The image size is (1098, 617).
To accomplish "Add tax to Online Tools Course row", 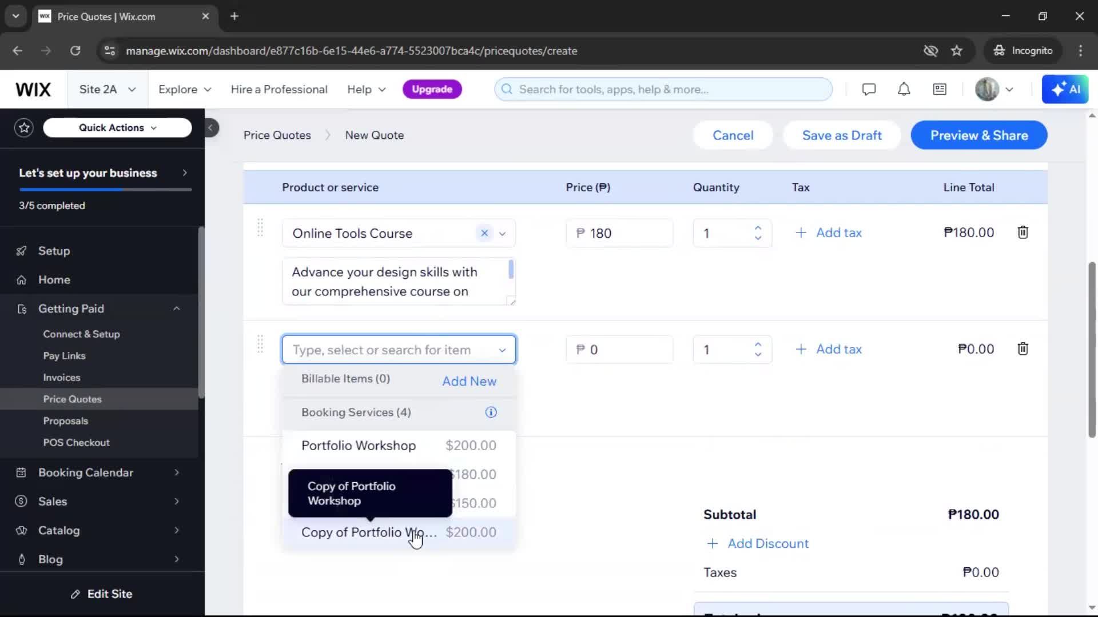I will click(x=828, y=233).
